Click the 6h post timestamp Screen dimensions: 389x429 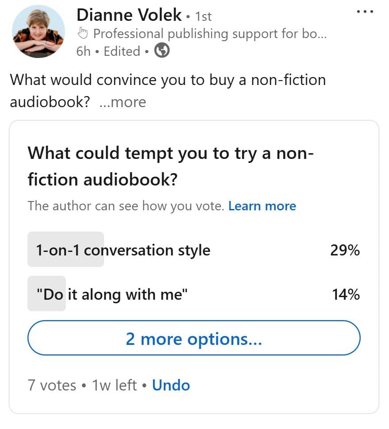click(83, 51)
